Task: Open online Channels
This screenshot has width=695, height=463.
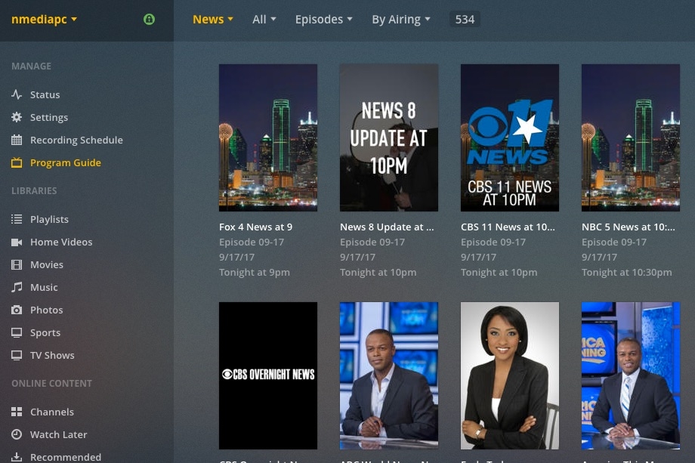Action: point(52,412)
